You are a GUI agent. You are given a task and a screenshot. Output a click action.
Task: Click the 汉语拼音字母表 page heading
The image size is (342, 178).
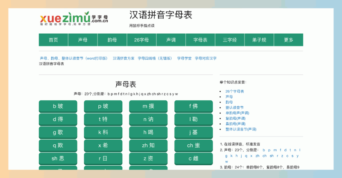(161, 15)
